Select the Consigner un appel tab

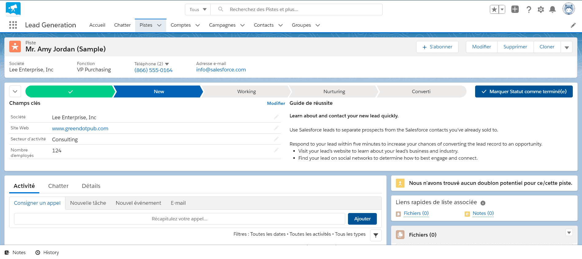point(37,203)
